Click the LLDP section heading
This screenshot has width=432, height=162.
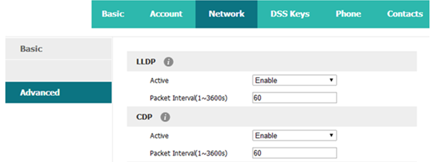coord(146,62)
